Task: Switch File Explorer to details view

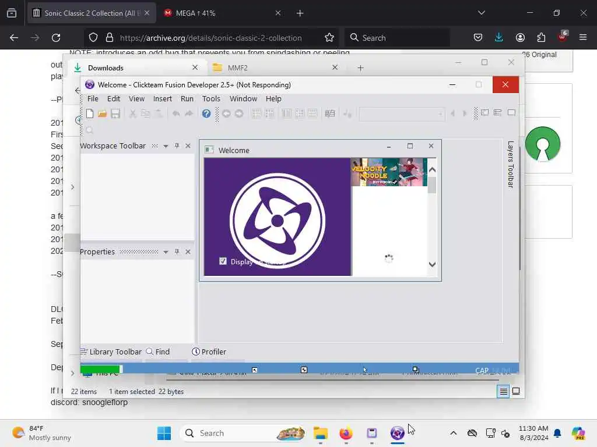Action: pyautogui.click(x=503, y=391)
